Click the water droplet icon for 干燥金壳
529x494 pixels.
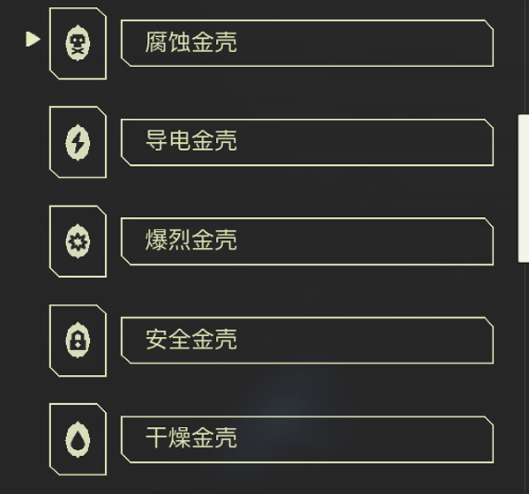[x=78, y=439]
